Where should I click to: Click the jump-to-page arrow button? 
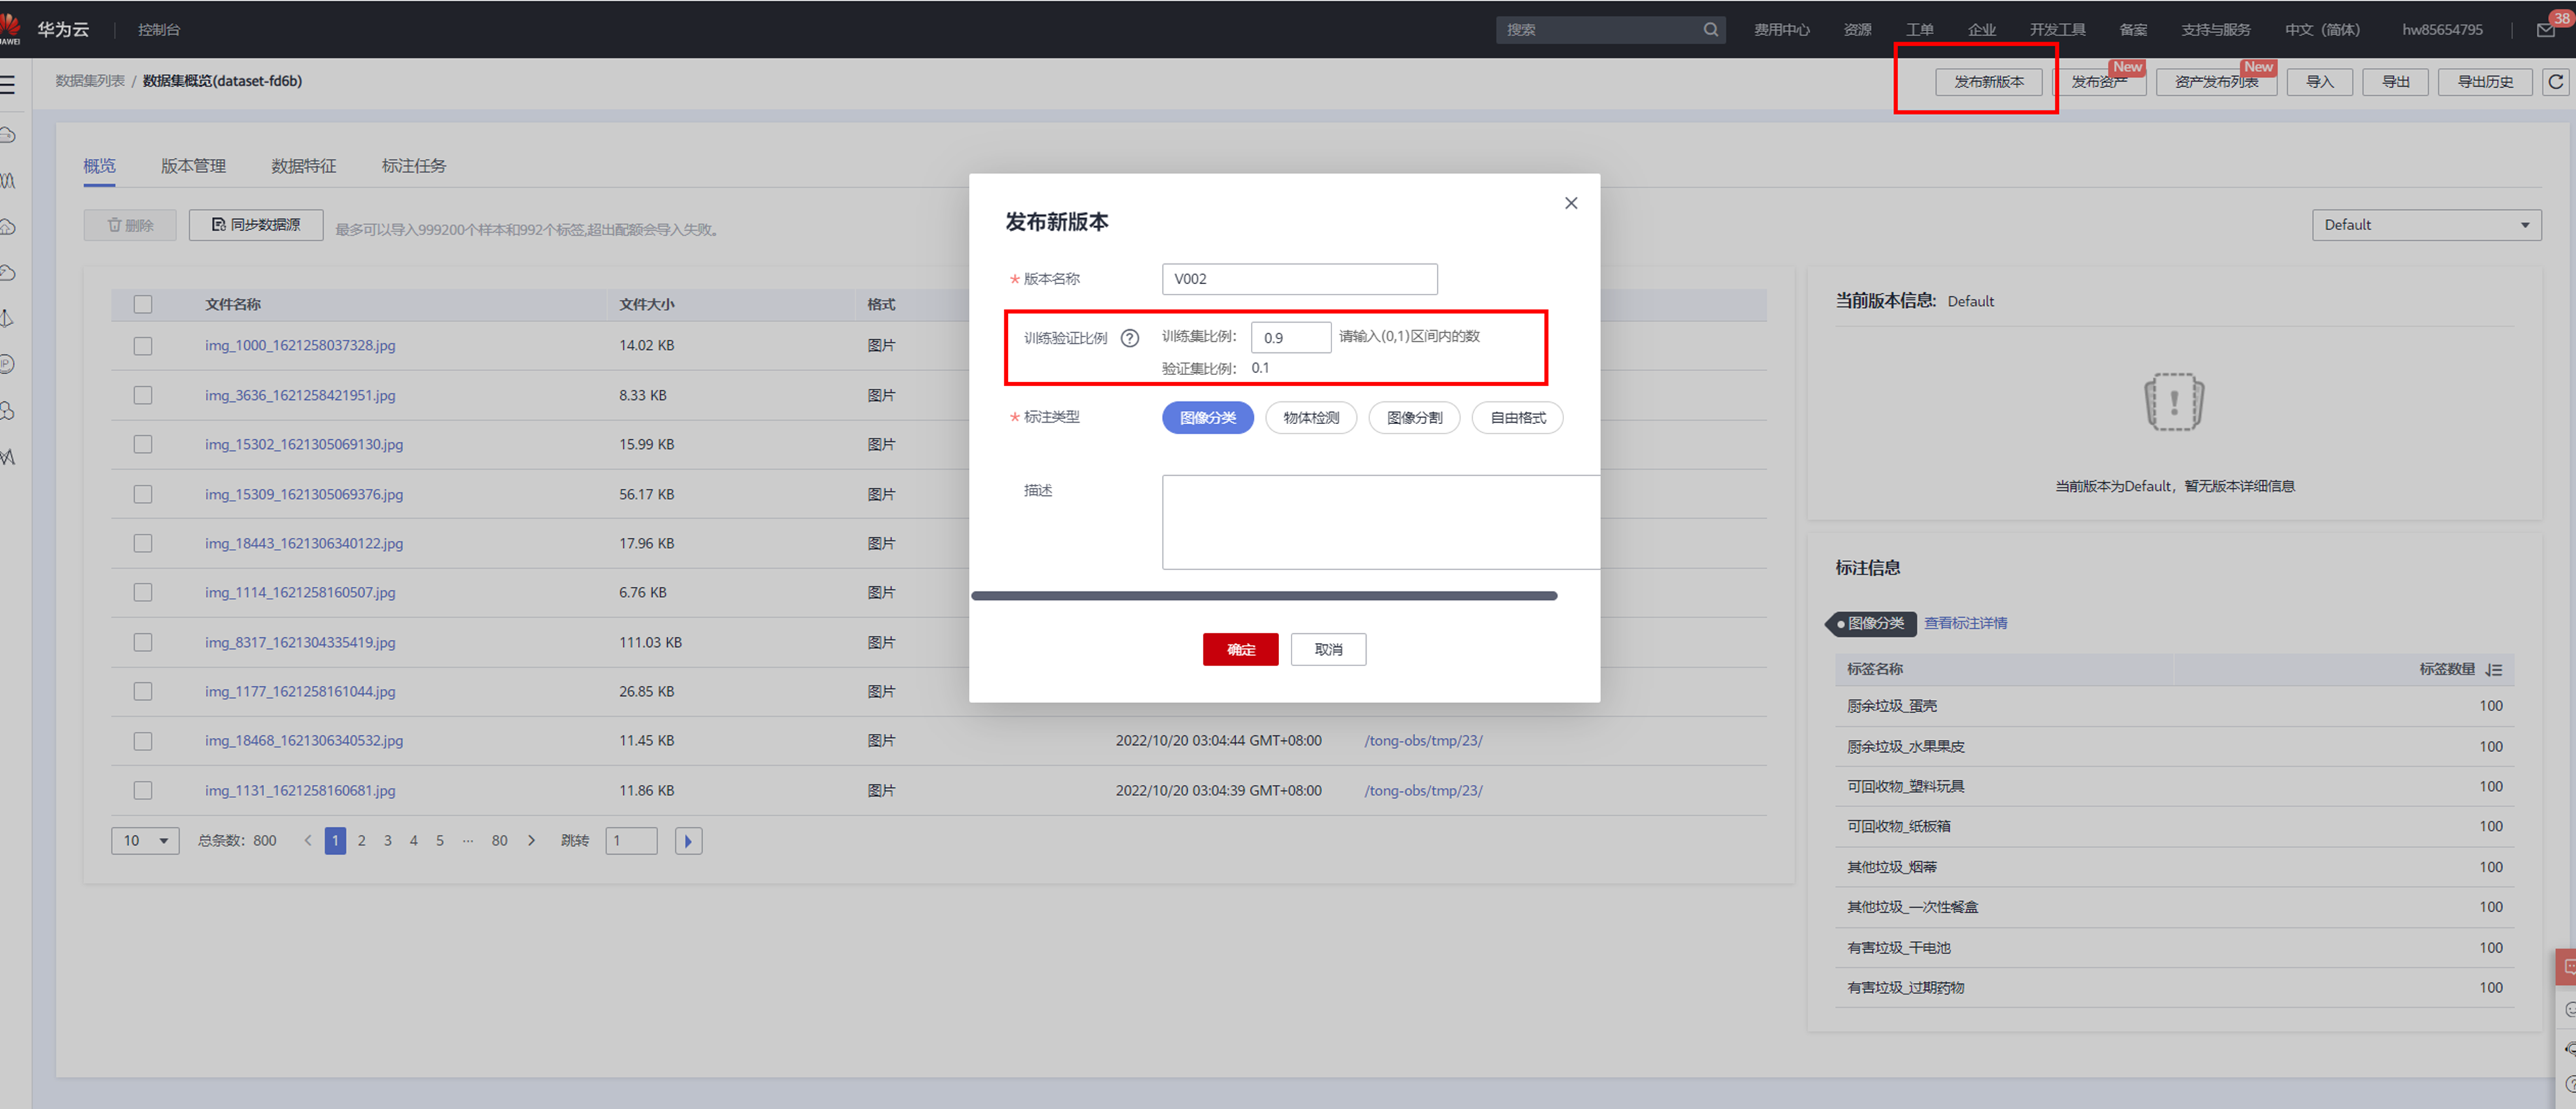[x=688, y=841]
